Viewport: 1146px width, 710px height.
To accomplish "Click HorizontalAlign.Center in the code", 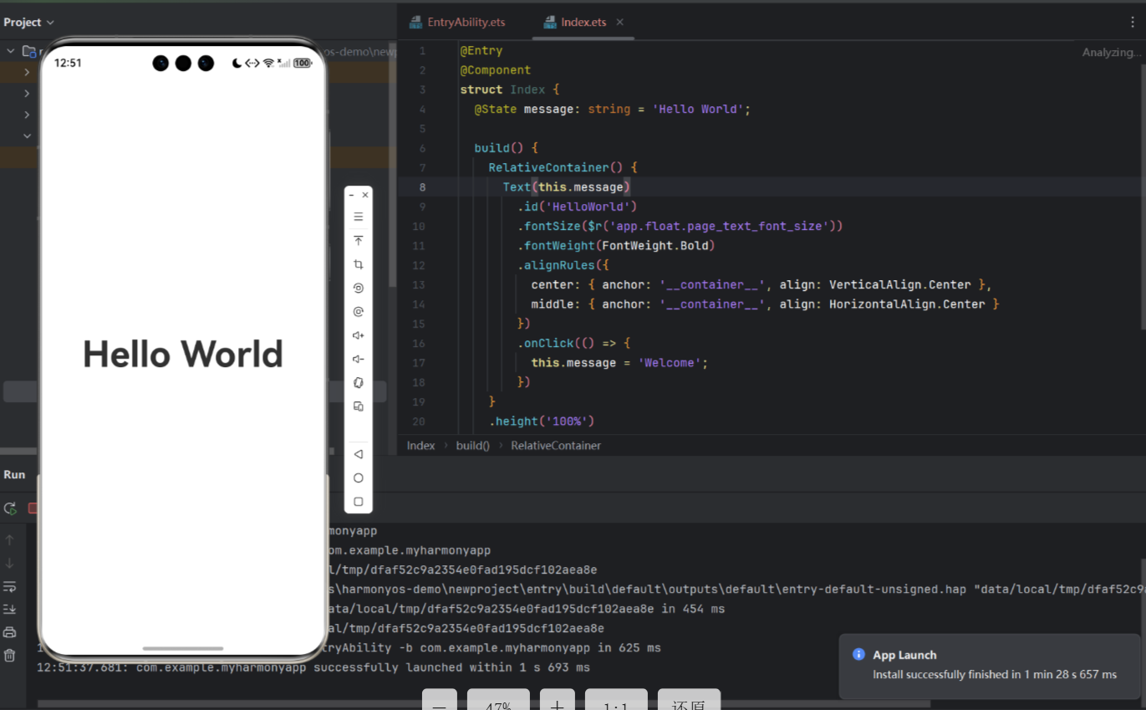I will (908, 304).
